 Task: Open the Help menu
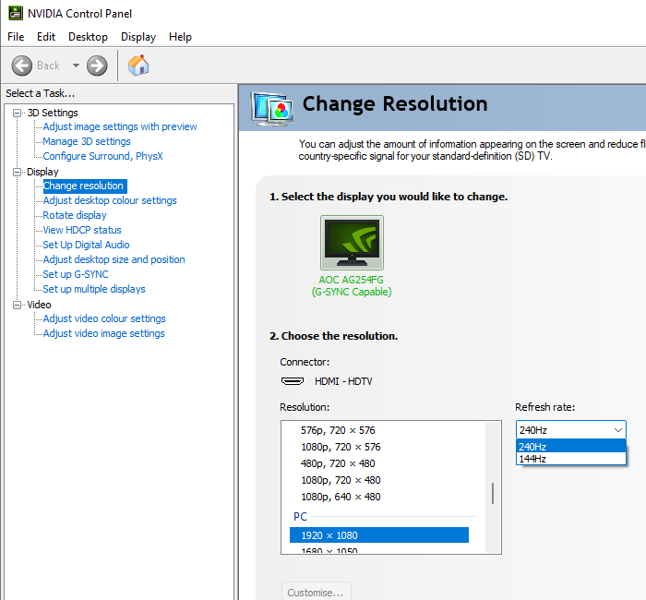point(180,37)
